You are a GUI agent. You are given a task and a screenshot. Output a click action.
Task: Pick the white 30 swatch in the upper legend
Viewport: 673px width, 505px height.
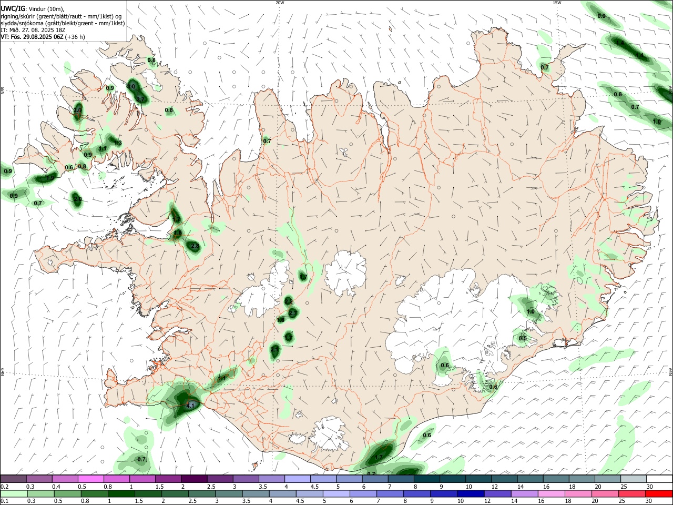(659, 479)
